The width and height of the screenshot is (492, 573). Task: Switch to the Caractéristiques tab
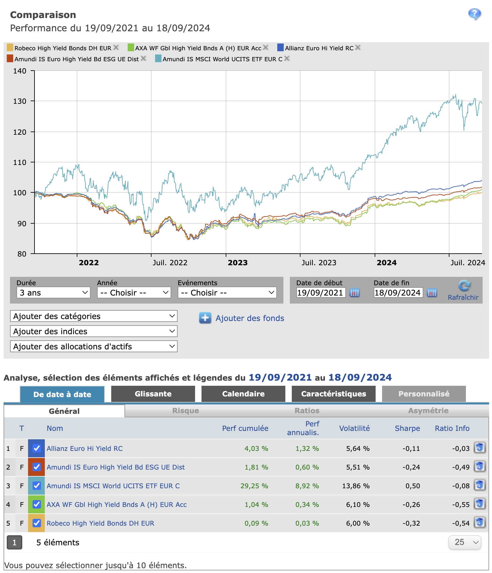[334, 394]
